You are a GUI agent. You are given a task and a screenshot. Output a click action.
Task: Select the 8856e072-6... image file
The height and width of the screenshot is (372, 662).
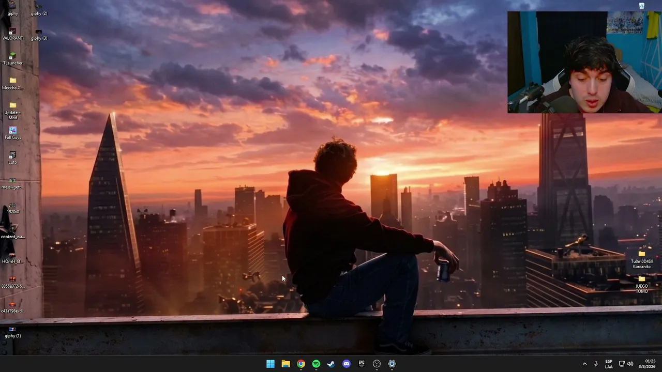pos(12,282)
